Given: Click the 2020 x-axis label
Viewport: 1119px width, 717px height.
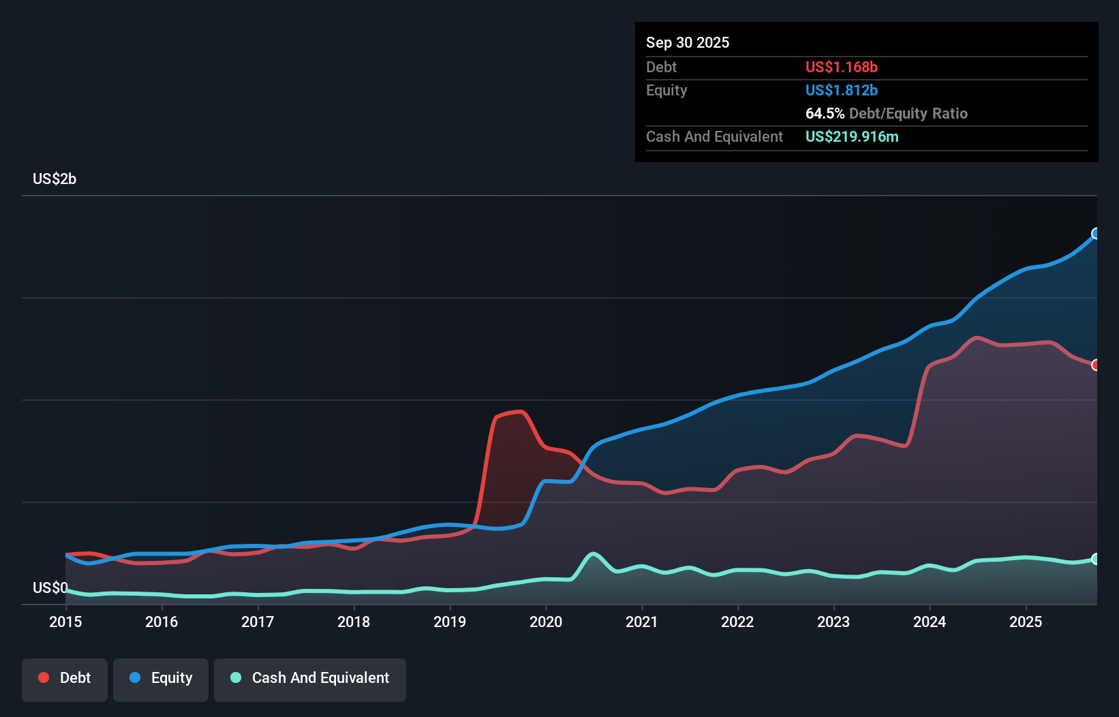Looking at the screenshot, I should pos(546,622).
